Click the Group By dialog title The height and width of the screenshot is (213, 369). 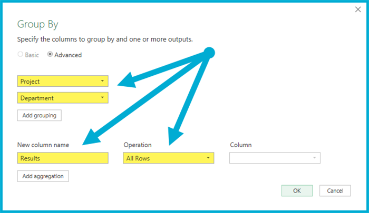37,24
